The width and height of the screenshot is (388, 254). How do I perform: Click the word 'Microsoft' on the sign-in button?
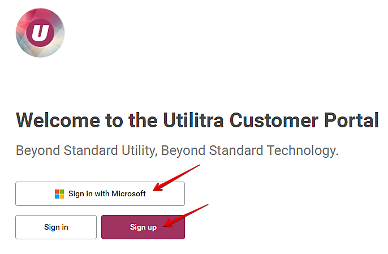[128, 194]
